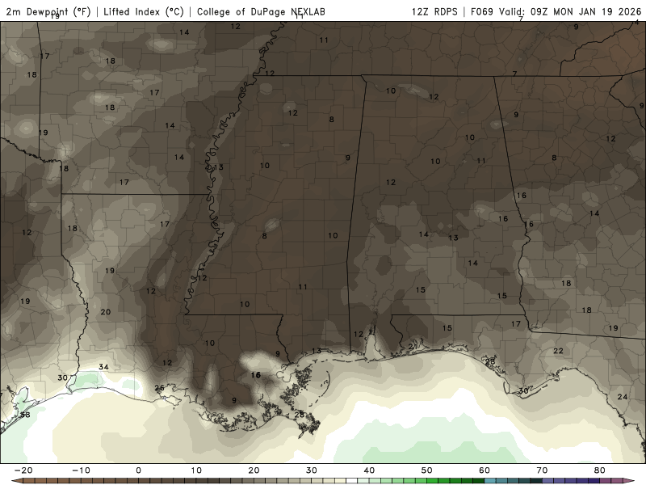Click the '40' color scale label
This screenshot has height=485, width=646.
(x=369, y=470)
